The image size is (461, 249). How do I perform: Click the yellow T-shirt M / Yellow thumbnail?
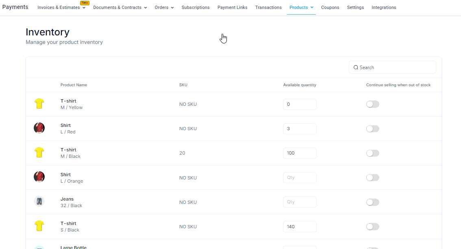pyautogui.click(x=39, y=104)
